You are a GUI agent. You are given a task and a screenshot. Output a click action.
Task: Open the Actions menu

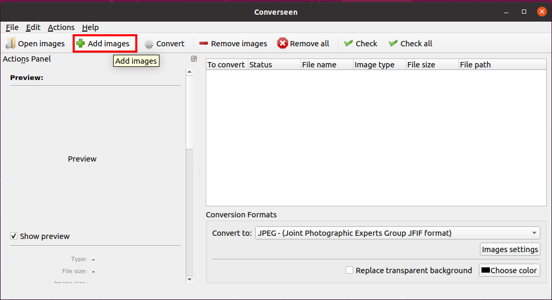tap(61, 27)
